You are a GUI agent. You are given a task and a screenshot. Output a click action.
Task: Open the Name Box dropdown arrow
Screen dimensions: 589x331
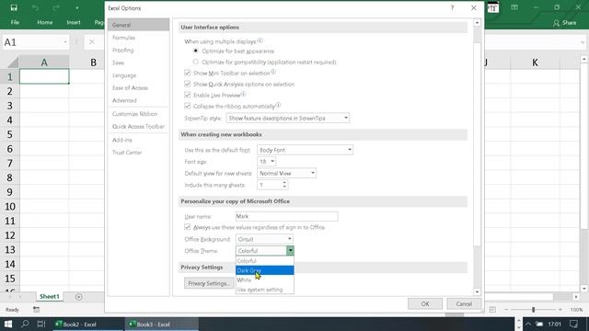click(x=65, y=42)
